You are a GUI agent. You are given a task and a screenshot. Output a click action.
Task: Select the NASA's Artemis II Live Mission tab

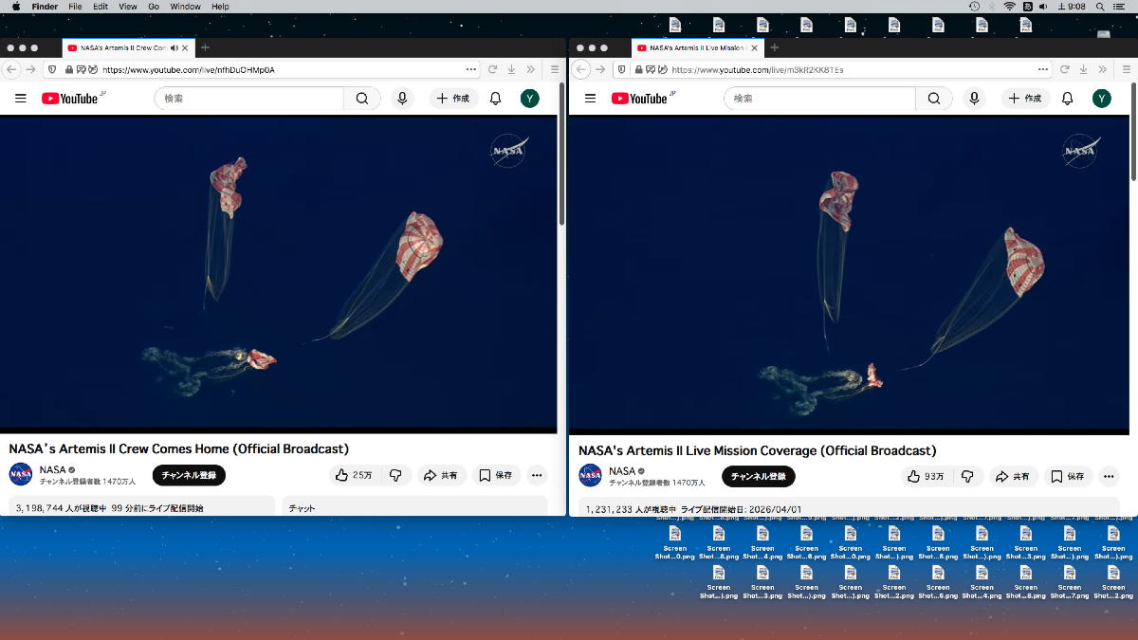click(697, 47)
